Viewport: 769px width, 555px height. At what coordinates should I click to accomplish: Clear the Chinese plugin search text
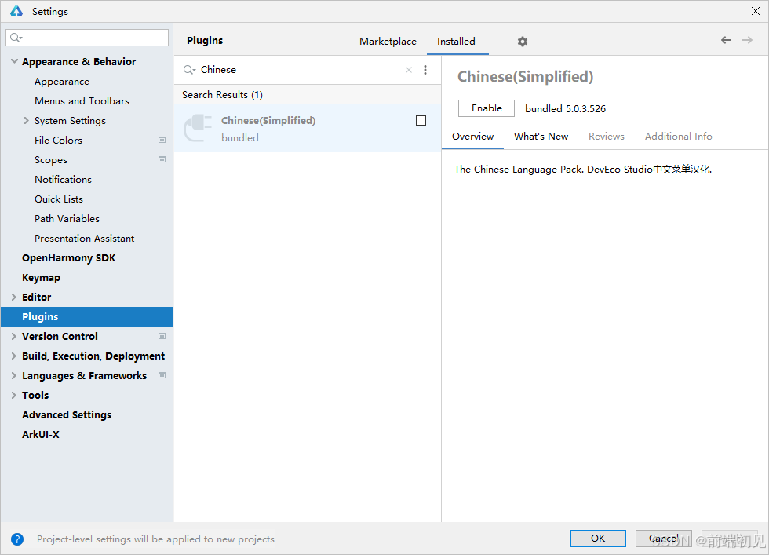point(409,70)
